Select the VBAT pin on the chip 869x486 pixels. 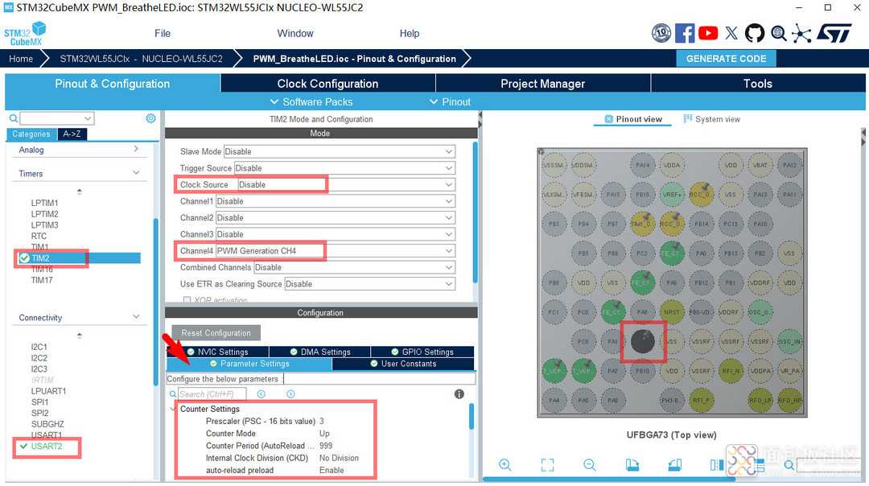pos(760,165)
